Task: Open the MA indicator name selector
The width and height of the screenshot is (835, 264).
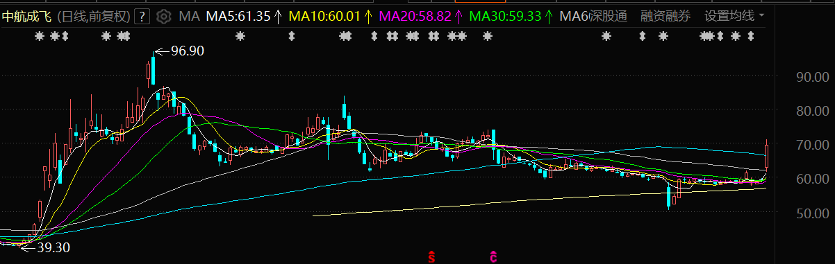Action: coord(188,16)
